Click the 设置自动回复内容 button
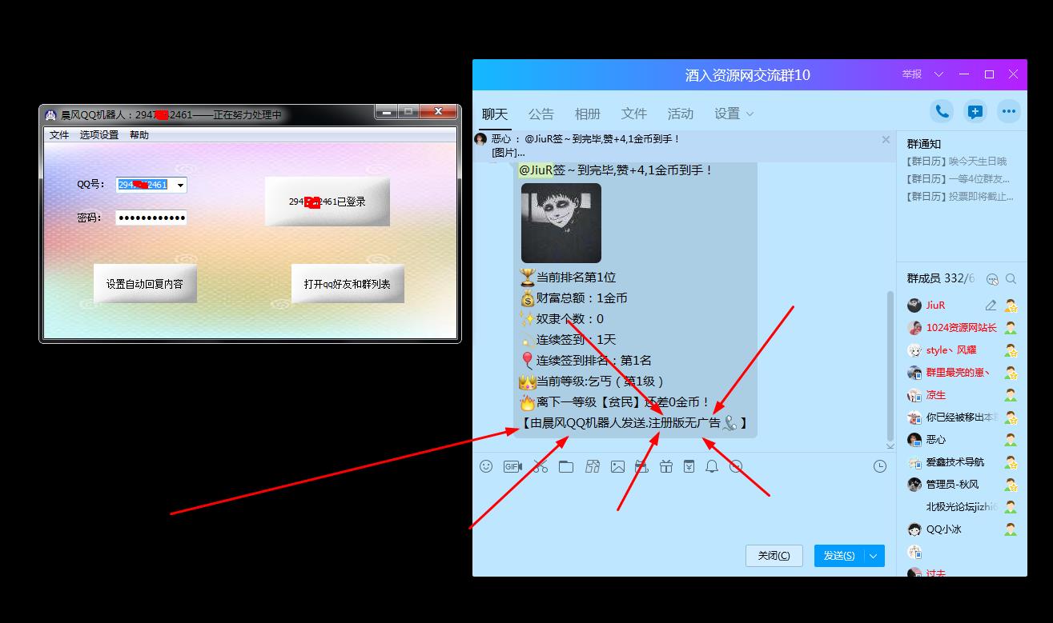Screen dimensions: 1053x623 (x=145, y=284)
